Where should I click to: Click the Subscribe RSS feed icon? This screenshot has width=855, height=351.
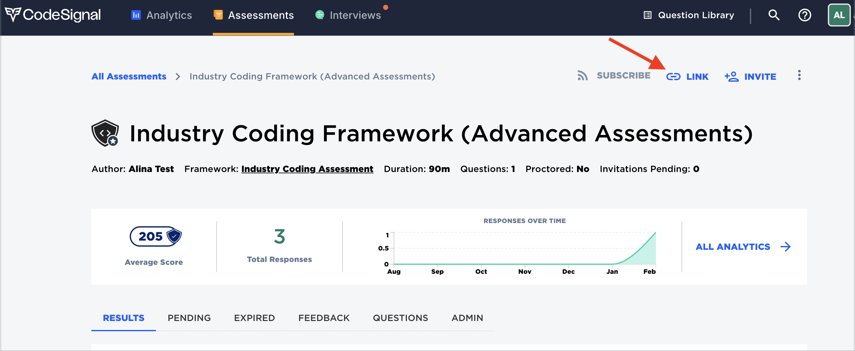[x=582, y=76]
